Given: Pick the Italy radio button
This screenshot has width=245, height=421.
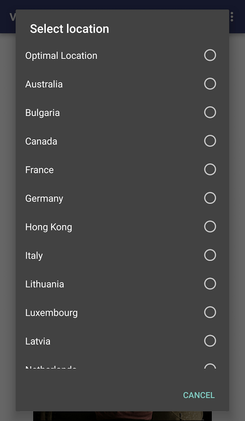Looking at the screenshot, I should pyautogui.click(x=210, y=255).
